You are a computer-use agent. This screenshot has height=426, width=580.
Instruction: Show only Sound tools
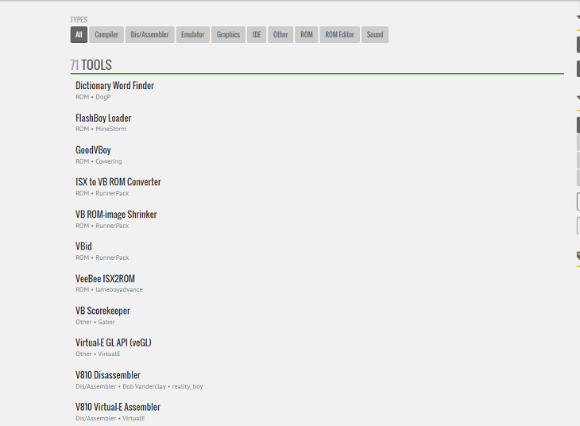375,35
